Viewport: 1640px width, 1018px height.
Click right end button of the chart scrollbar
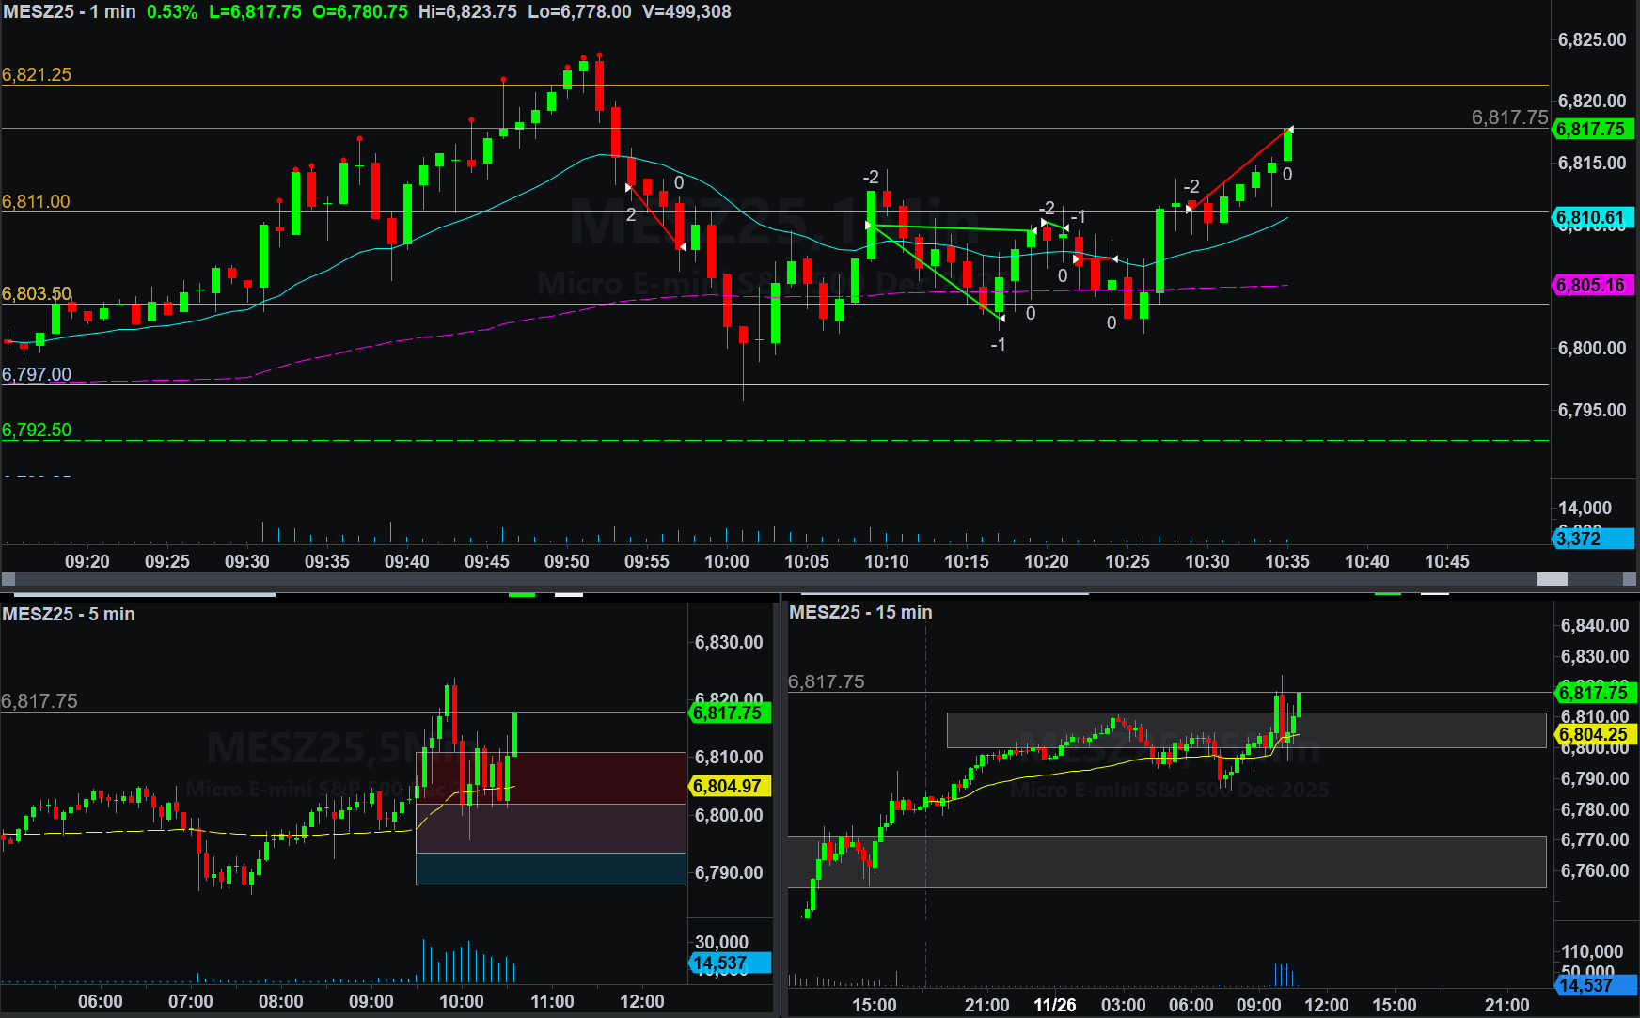(x=1630, y=579)
